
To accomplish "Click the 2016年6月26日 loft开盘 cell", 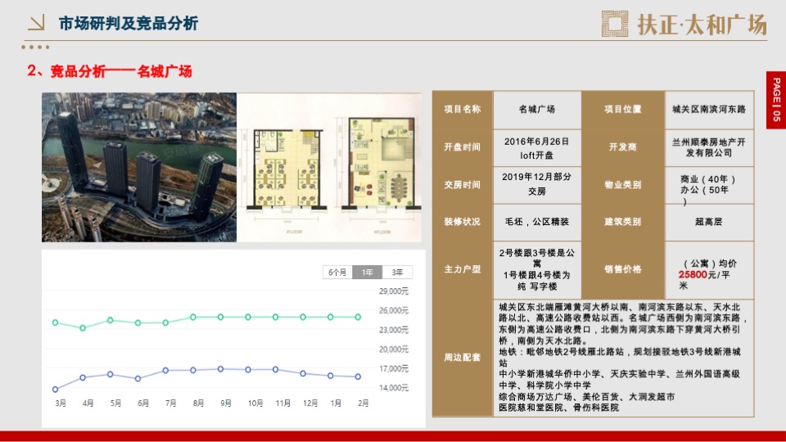I will point(537,148).
